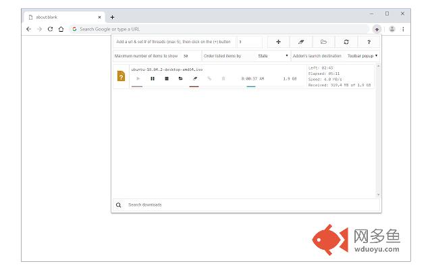
Task: Click the dark red progress segment under ubuntu iso
Action: coord(194,86)
